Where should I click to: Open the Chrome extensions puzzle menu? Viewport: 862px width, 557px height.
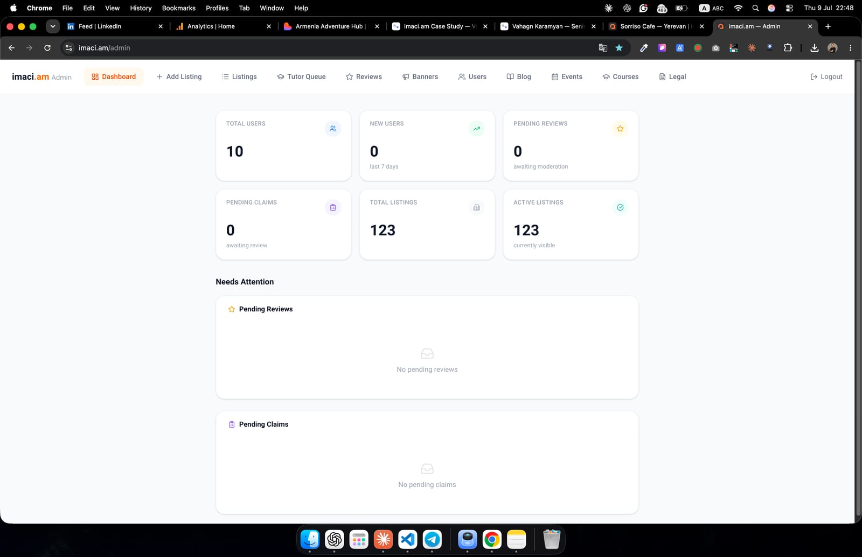[x=788, y=48]
